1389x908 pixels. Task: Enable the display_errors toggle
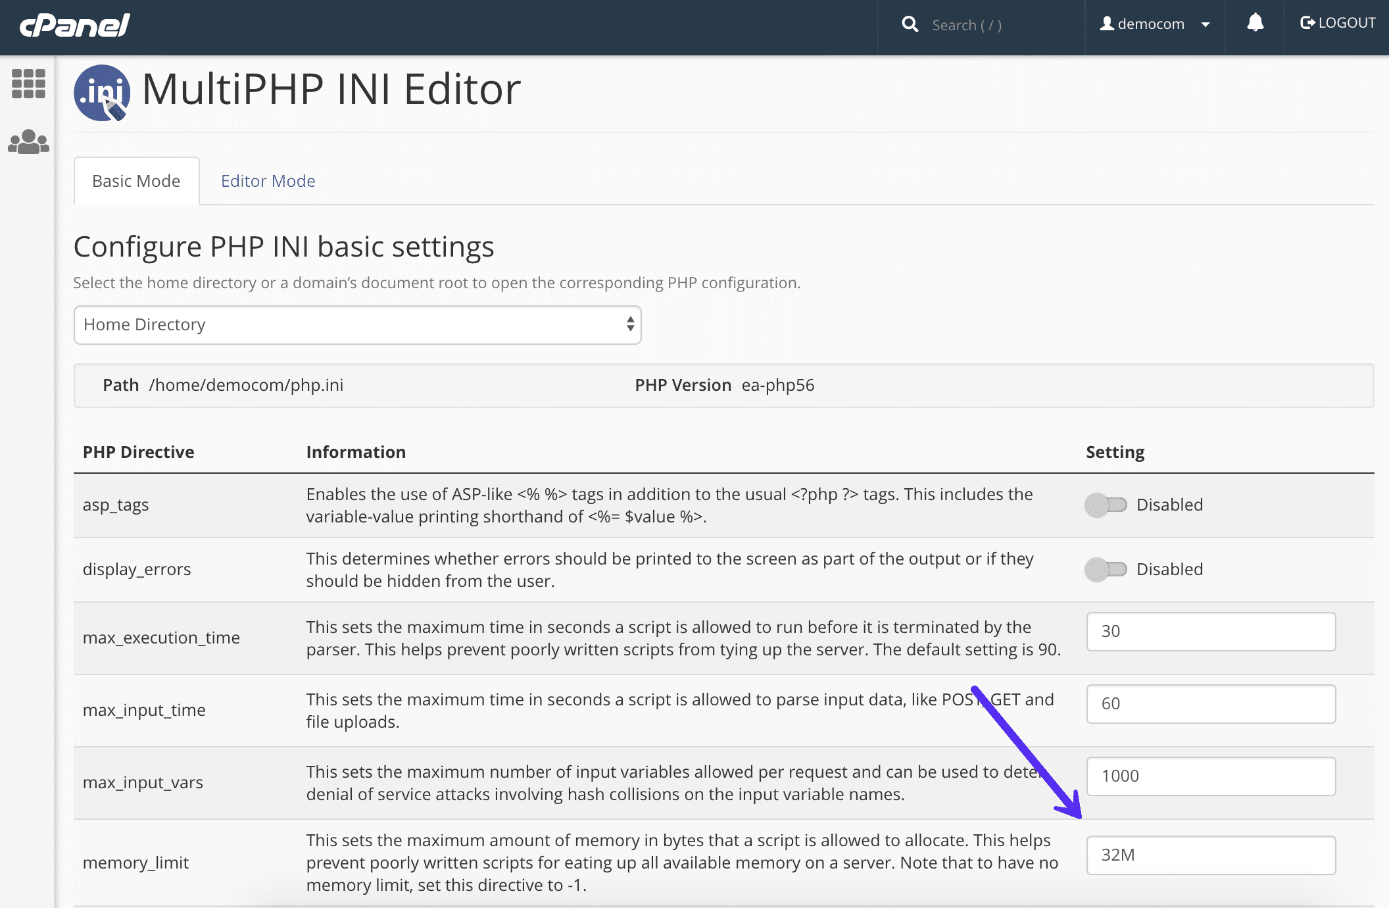pyautogui.click(x=1107, y=570)
